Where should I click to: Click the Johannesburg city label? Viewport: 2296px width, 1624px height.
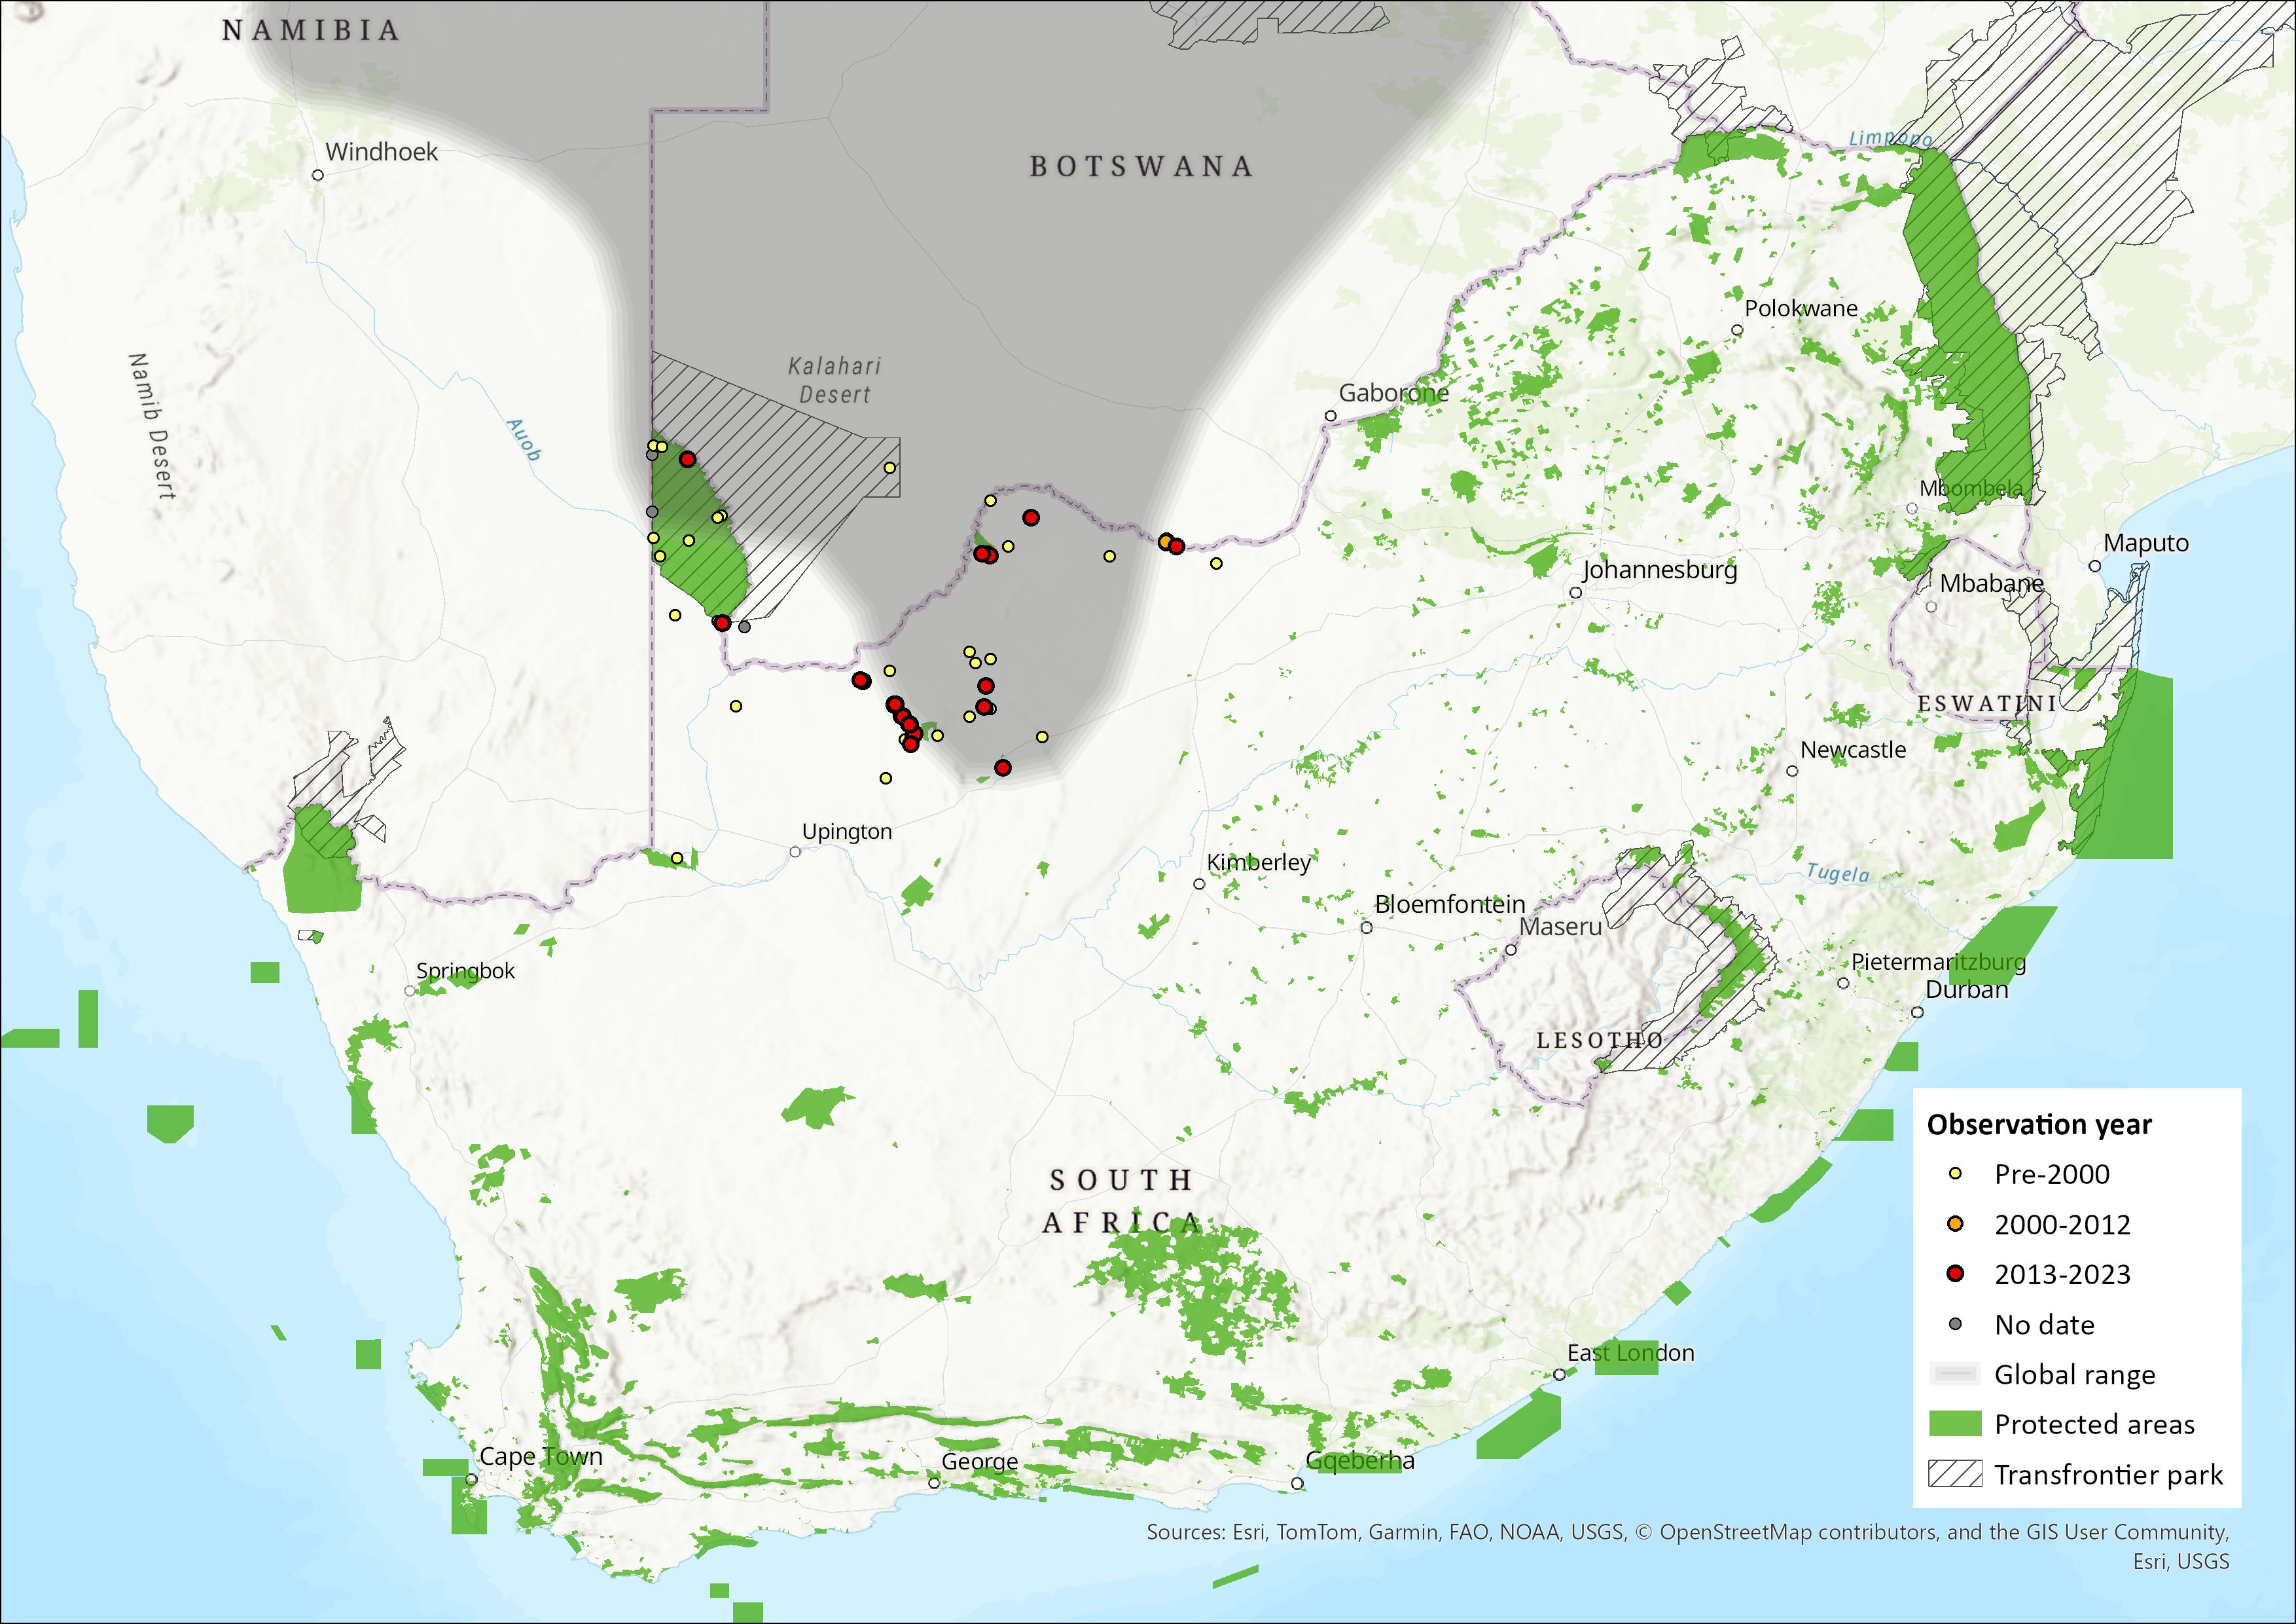coord(1659,569)
